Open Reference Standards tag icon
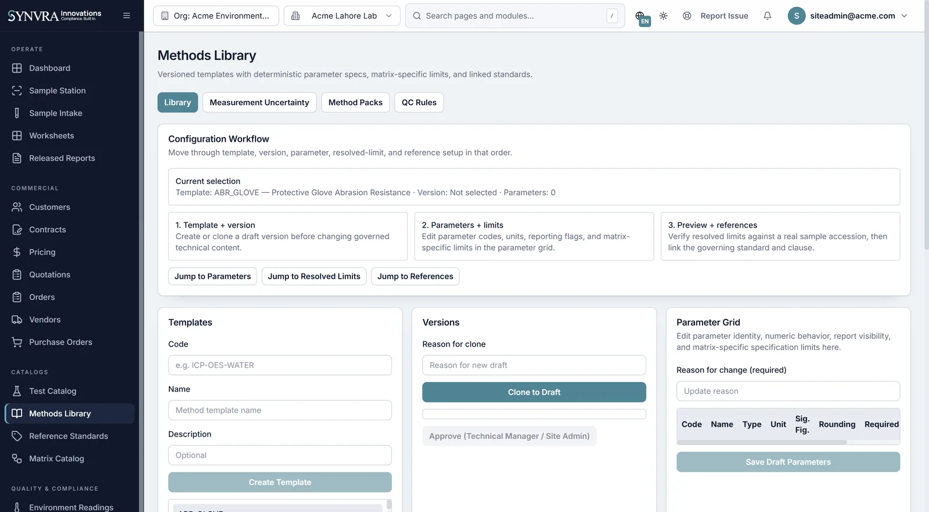The height and width of the screenshot is (512, 929). point(17,436)
